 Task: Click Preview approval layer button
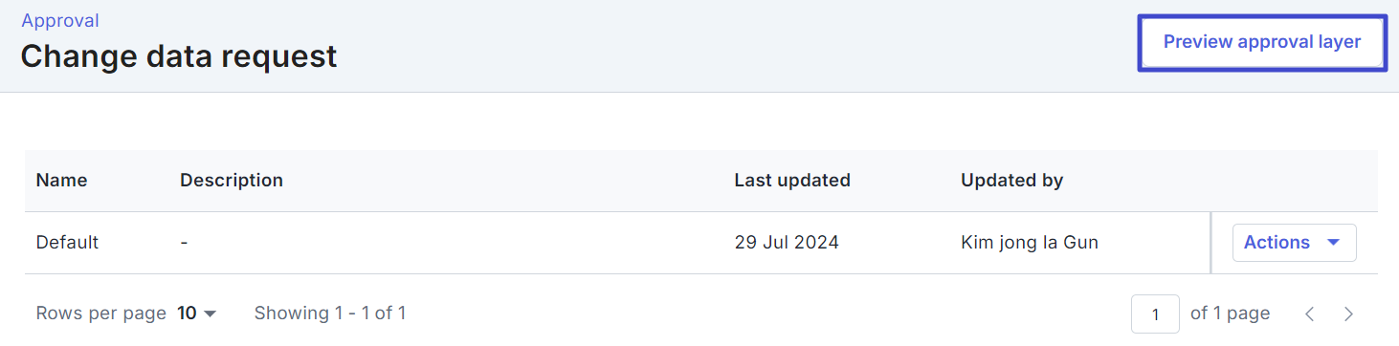[x=1262, y=42]
